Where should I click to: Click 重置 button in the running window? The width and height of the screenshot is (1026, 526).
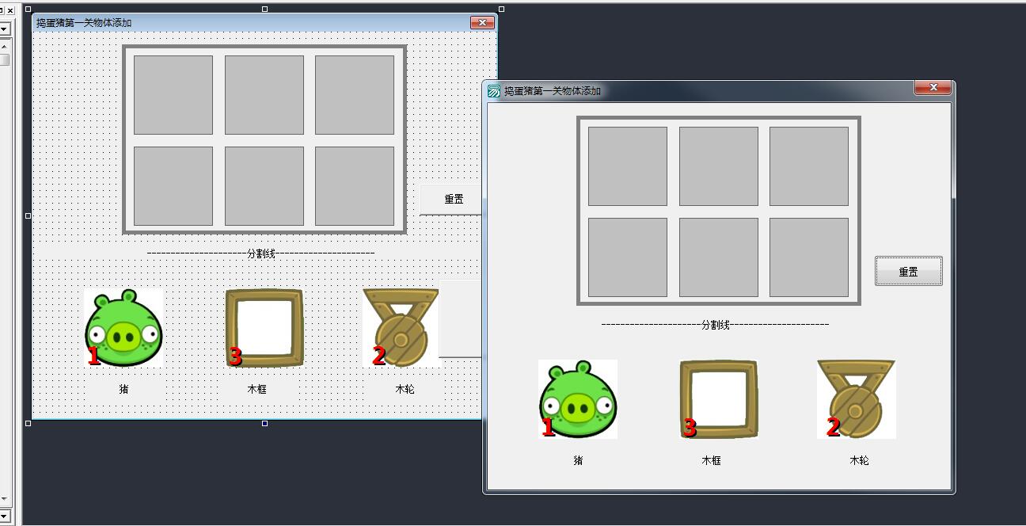coord(909,271)
